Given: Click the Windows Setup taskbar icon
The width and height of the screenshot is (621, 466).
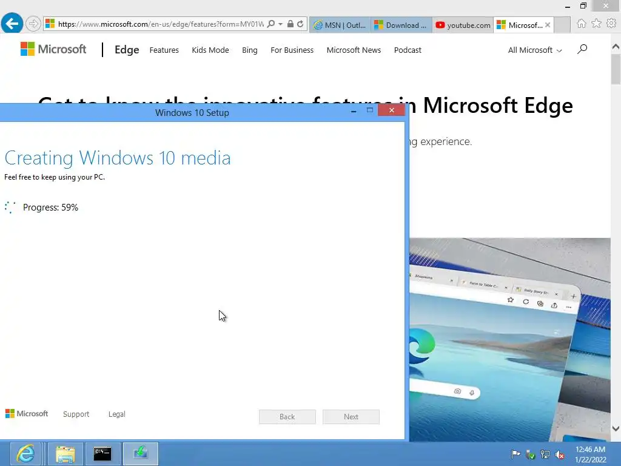Looking at the screenshot, I should (x=141, y=454).
